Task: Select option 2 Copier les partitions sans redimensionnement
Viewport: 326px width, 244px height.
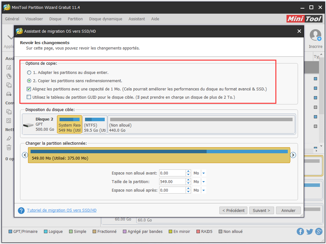Action: point(29,81)
